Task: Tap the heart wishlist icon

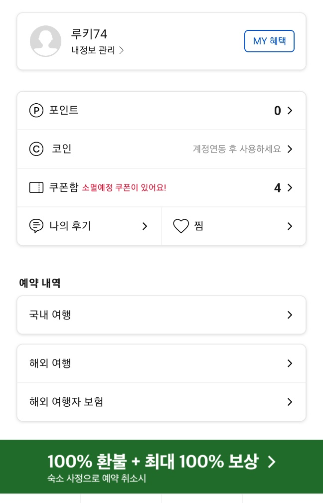Action: pos(181,226)
